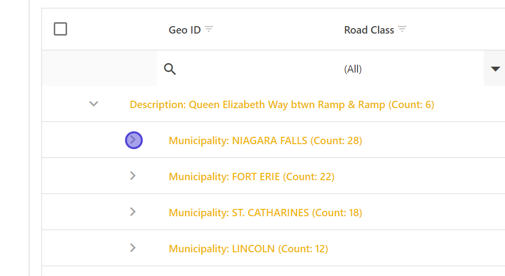Expand the NIAGARA FALLS municipality group chevron
The image size is (505, 276).
coord(134,140)
